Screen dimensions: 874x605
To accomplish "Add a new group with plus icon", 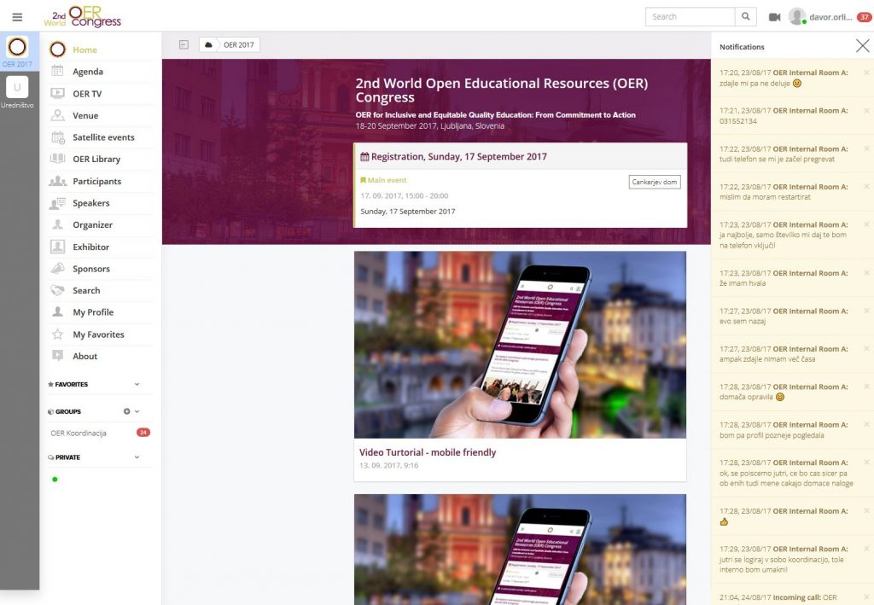I will click(126, 411).
